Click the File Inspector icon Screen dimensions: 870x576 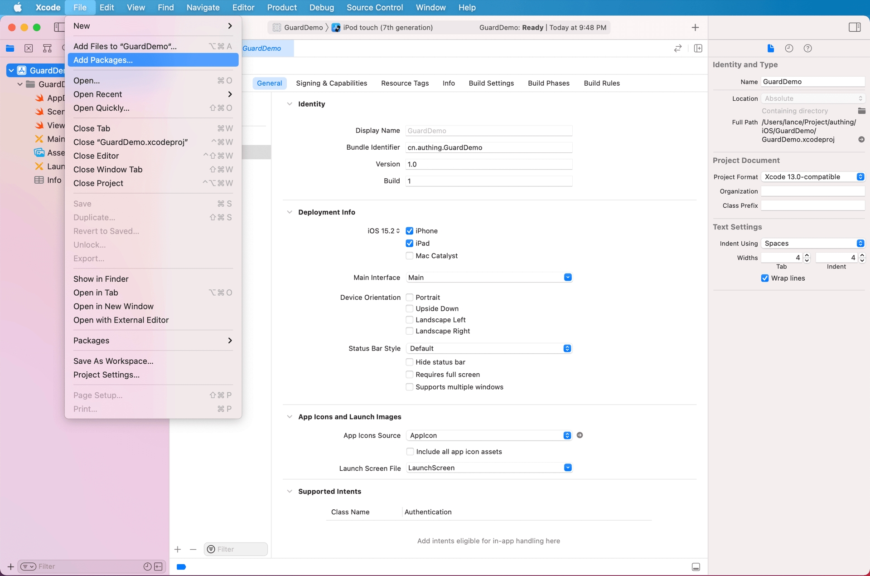point(770,48)
